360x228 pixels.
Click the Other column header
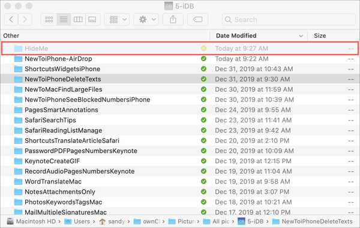pos(11,36)
